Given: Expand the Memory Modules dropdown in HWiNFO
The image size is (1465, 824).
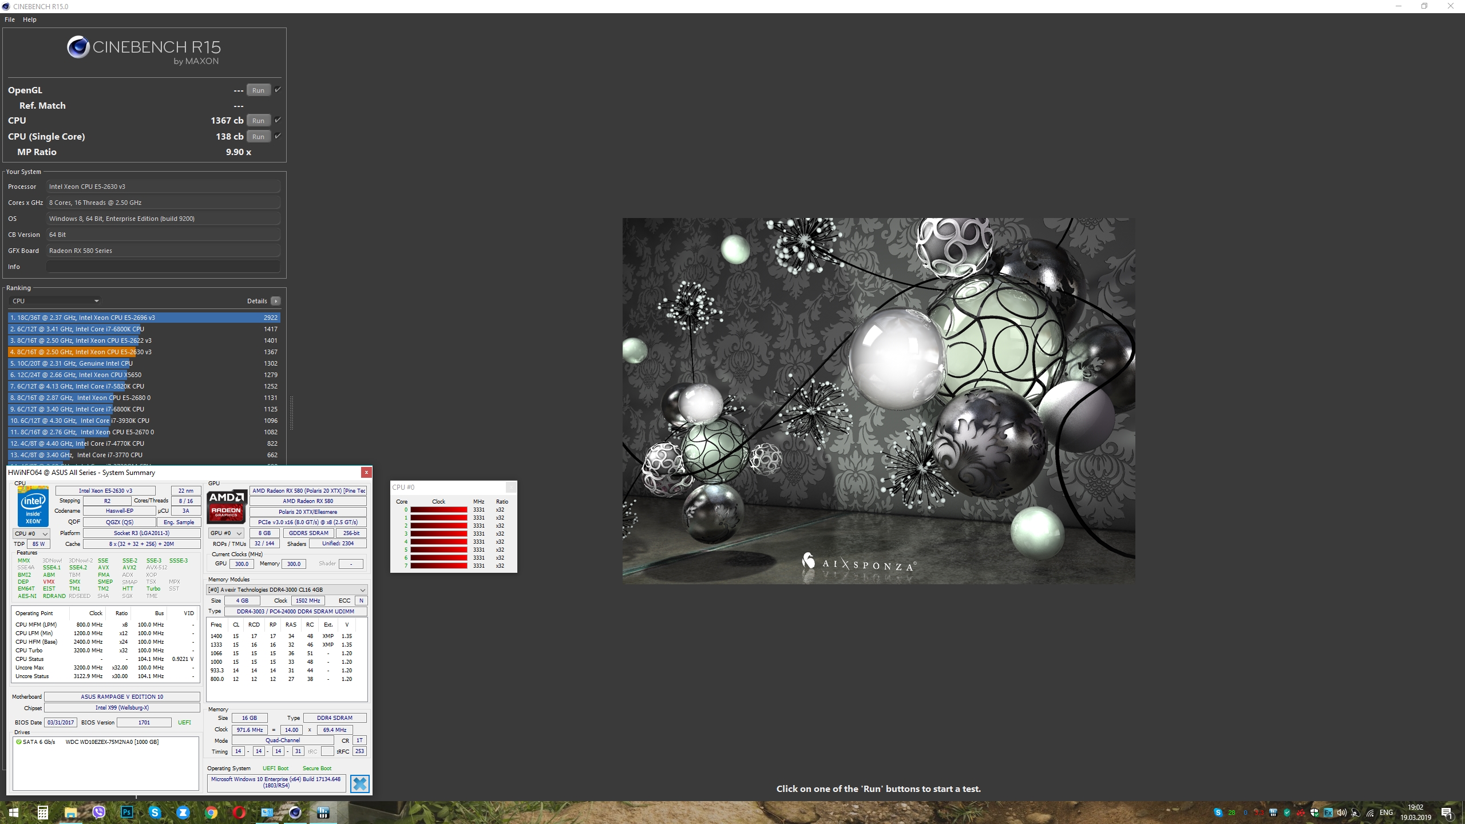Looking at the screenshot, I should point(286,589).
